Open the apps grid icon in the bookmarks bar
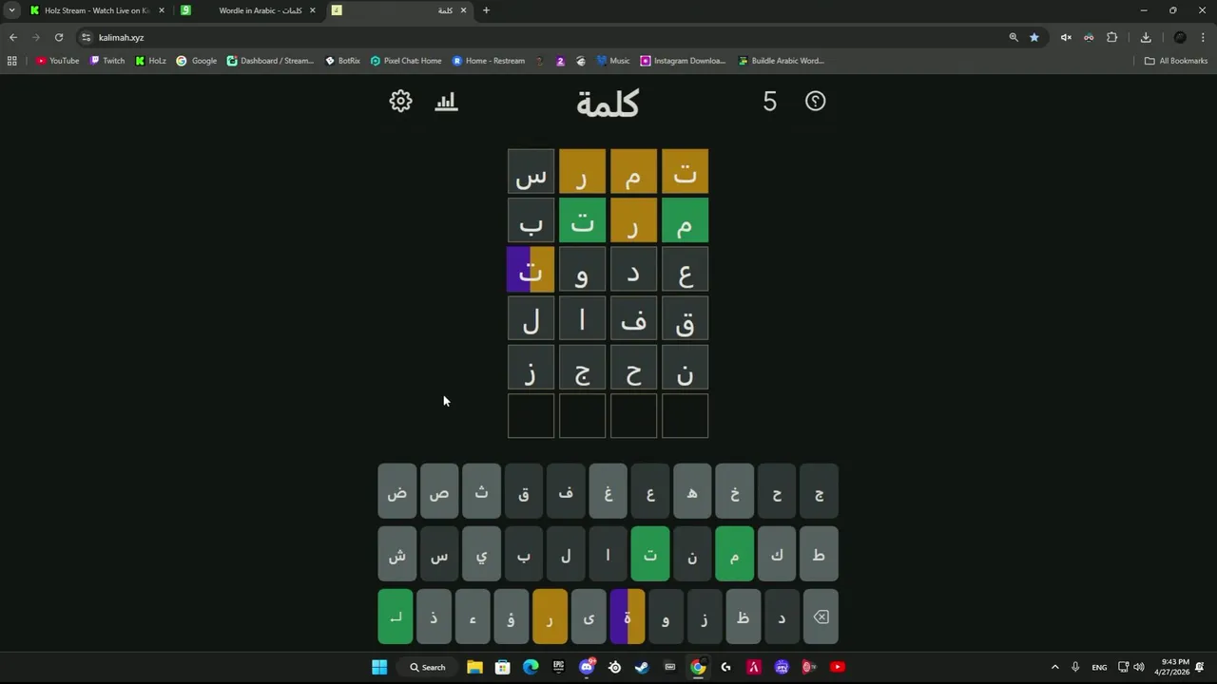The width and height of the screenshot is (1217, 684). 11,61
